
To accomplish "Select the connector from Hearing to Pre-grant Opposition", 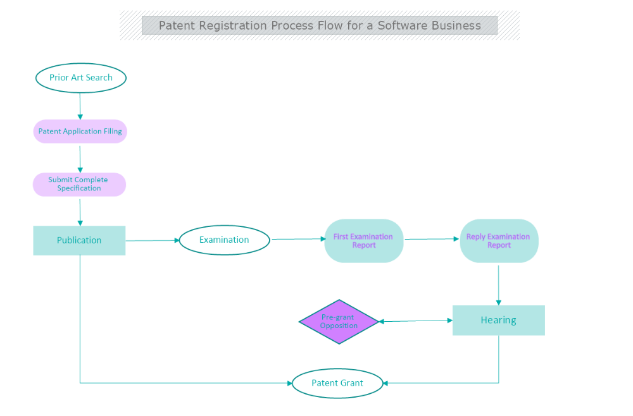I will coord(416,321).
